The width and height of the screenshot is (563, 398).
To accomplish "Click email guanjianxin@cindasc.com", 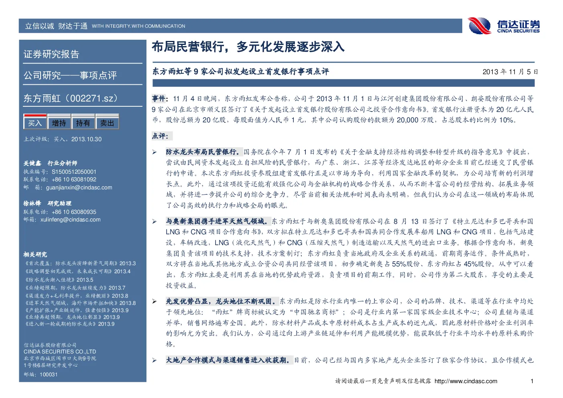I will coord(79,187).
